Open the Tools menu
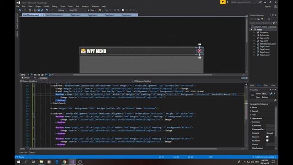This screenshot has height=165, width=293. pos(70,6)
